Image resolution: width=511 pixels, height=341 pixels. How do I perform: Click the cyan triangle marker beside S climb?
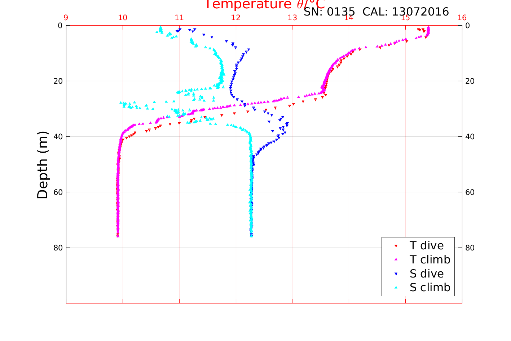pos(396,288)
